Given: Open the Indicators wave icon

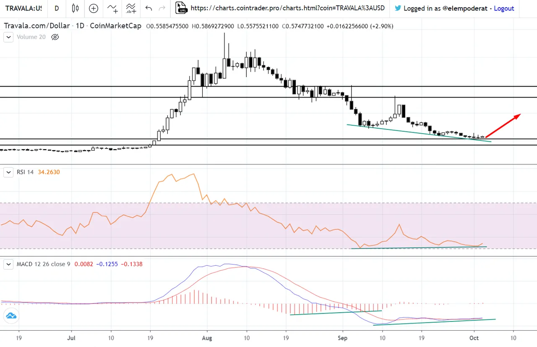Looking at the screenshot, I should click(112, 8).
